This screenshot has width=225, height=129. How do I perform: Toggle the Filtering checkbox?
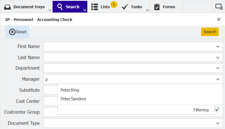[217, 110]
